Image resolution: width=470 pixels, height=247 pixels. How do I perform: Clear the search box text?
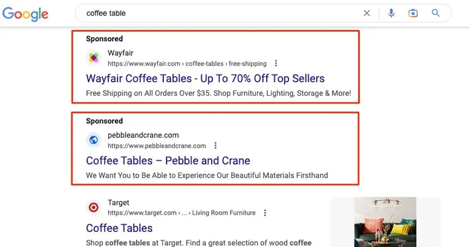(367, 13)
